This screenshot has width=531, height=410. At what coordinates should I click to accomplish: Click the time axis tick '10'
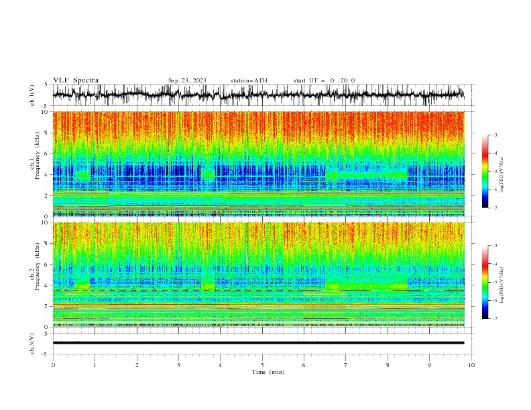coord(471,365)
